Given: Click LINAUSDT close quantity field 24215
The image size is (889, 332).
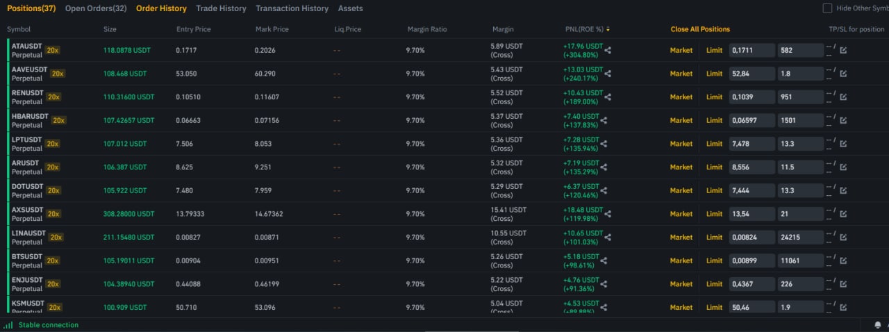Looking at the screenshot, I should [801, 237].
